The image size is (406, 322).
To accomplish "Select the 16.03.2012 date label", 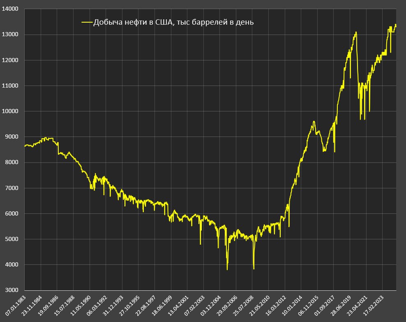I will (276, 306).
